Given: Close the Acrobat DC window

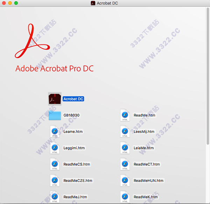Looking at the screenshot, I should (x=4, y=3).
